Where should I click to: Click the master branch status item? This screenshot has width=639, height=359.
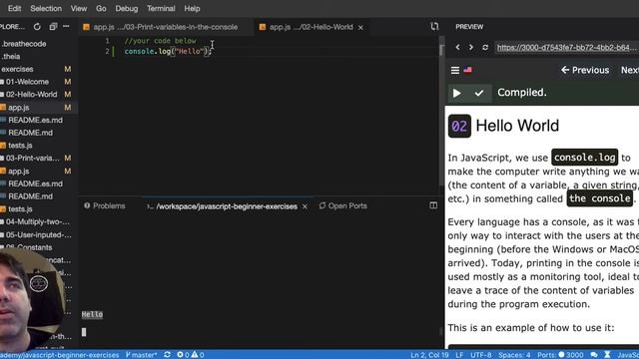[142, 355]
